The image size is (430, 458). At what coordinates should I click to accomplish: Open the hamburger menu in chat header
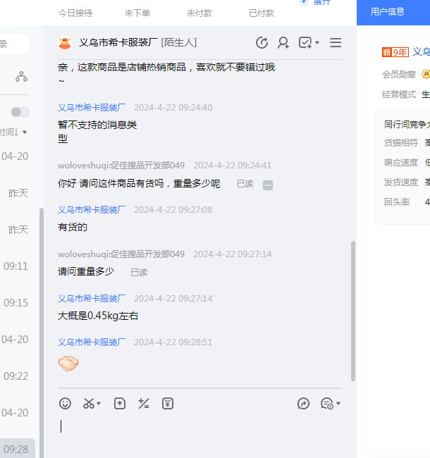click(x=336, y=43)
